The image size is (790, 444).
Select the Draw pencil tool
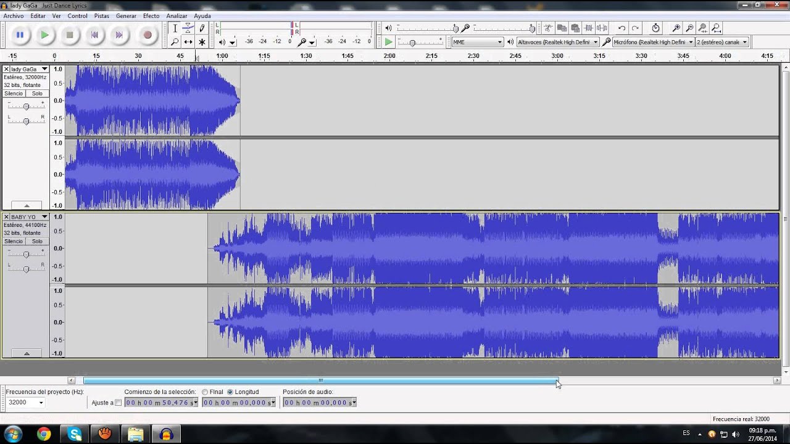tap(202, 28)
